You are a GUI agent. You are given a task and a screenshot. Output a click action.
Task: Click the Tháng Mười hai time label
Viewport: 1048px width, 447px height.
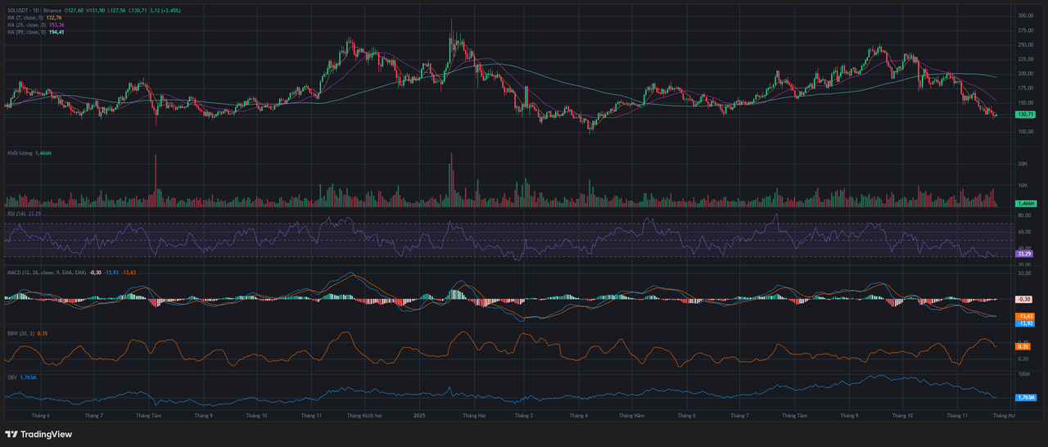tap(364, 416)
